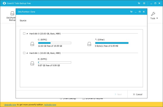This screenshot has width=163, height=107.
Task: Click '9.87 GB free of 9.99 GB' text
Action: pyautogui.click(x=49, y=65)
